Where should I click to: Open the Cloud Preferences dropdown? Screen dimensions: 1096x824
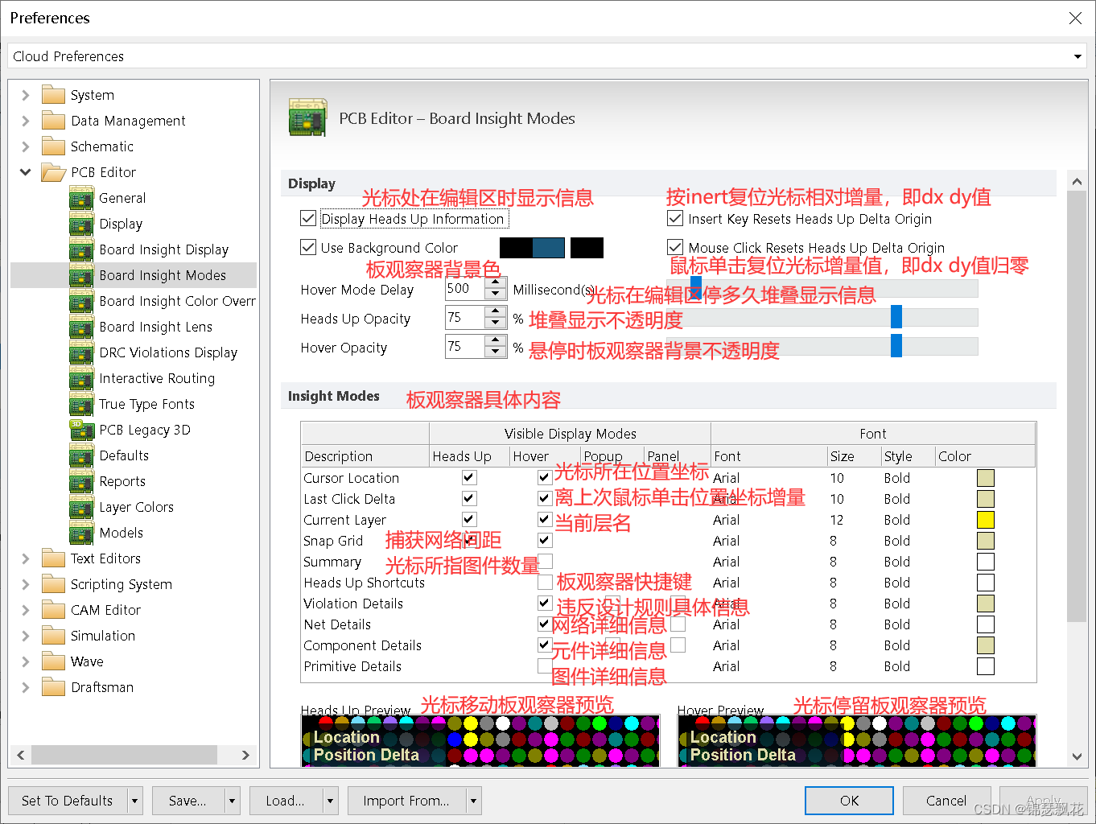(1077, 56)
